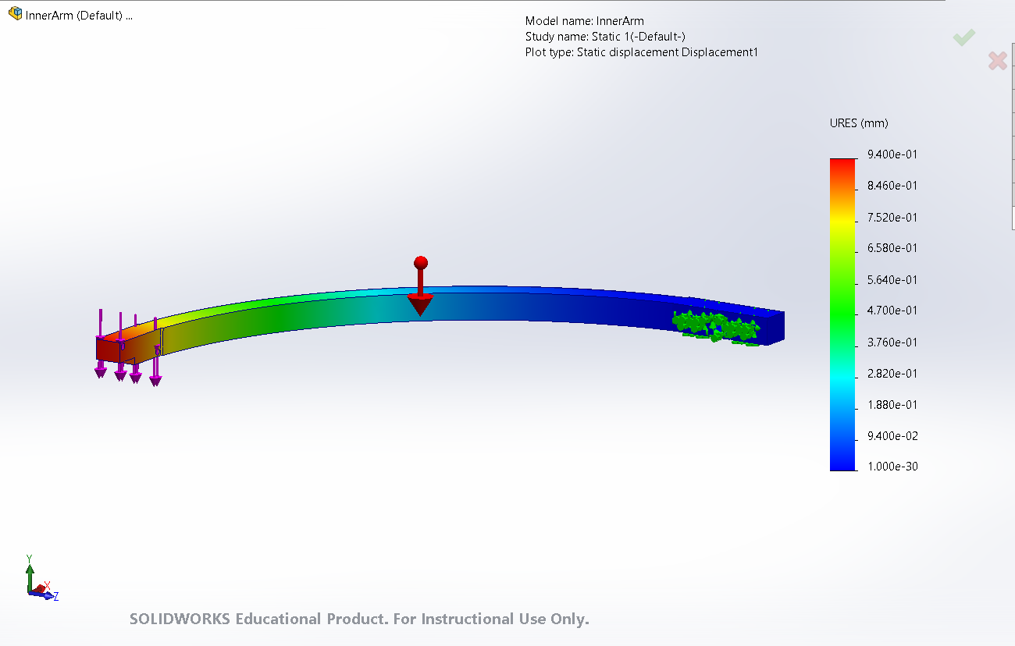Click the displacement color legend bar

point(842,314)
